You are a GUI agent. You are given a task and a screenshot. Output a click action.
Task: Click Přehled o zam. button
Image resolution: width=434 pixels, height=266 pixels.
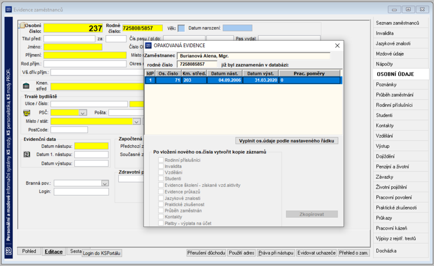tap(354, 253)
